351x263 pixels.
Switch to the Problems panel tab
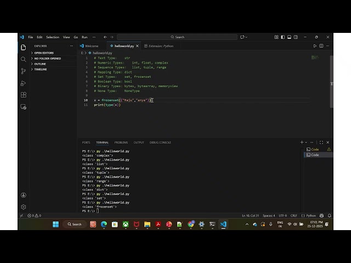(x=121, y=142)
